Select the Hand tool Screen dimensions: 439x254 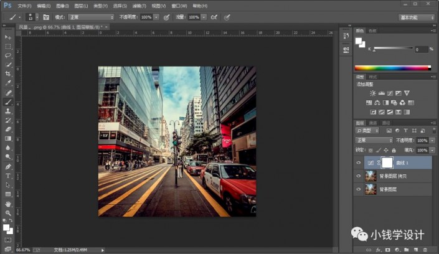pos(8,204)
